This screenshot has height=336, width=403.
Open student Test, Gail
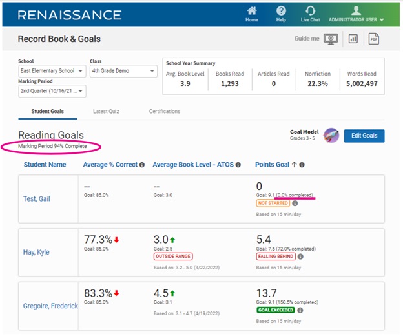[x=37, y=199]
